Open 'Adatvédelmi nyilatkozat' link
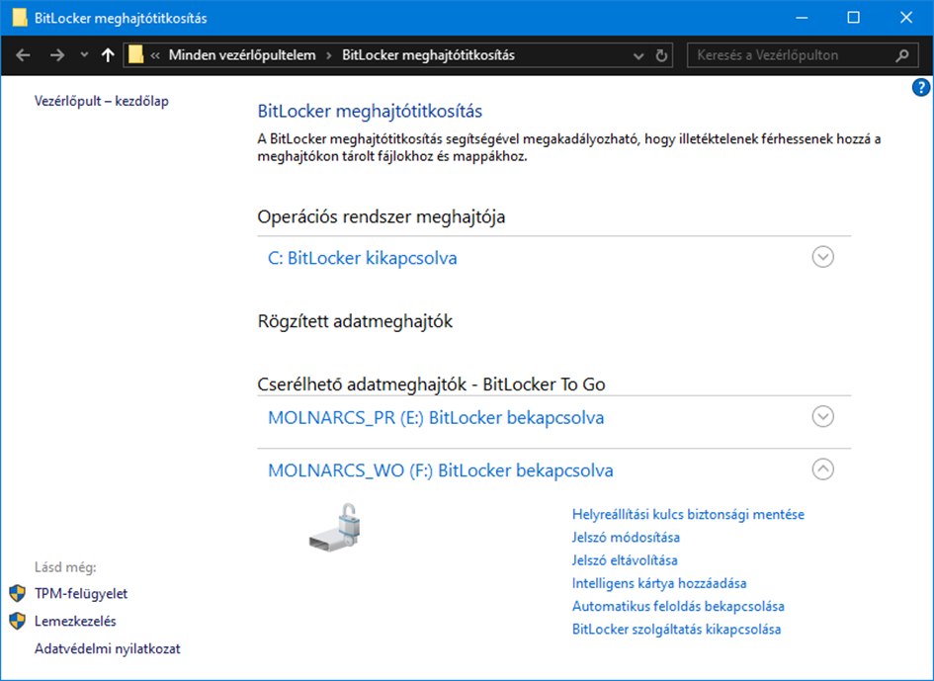 (107, 648)
